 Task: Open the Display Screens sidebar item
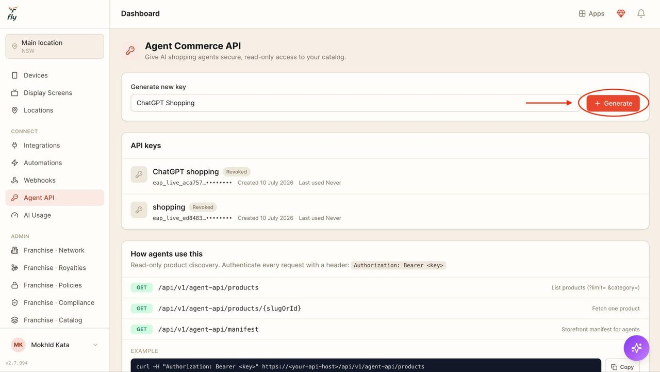55,93
